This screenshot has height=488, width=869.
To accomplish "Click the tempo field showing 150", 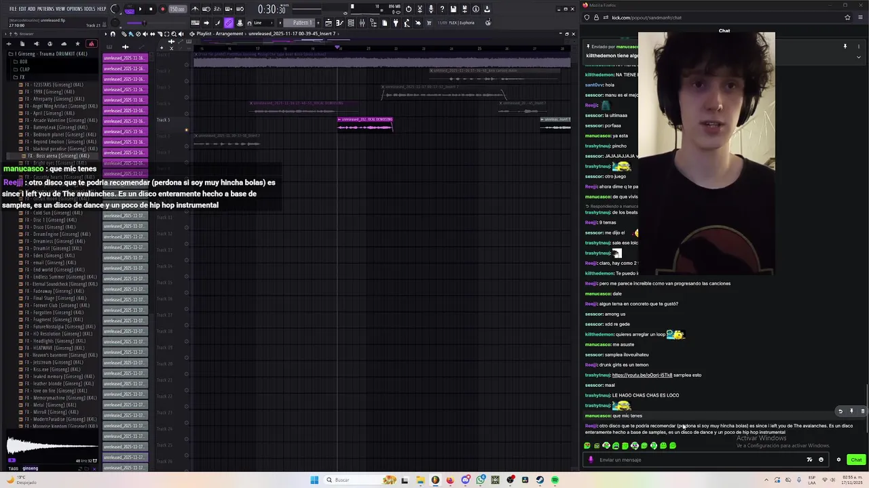I will (177, 9).
